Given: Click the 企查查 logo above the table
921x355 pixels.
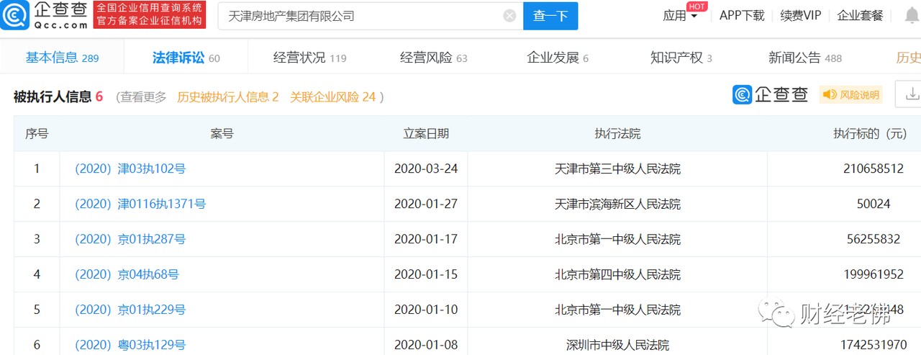Looking at the screenshot, I should pos(771,94).
